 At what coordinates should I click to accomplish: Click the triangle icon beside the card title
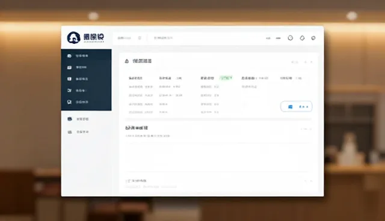click(127, 61)
